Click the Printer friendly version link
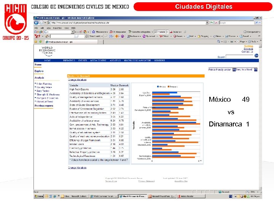This screenshot has width=274, height=205. (220, 69)
